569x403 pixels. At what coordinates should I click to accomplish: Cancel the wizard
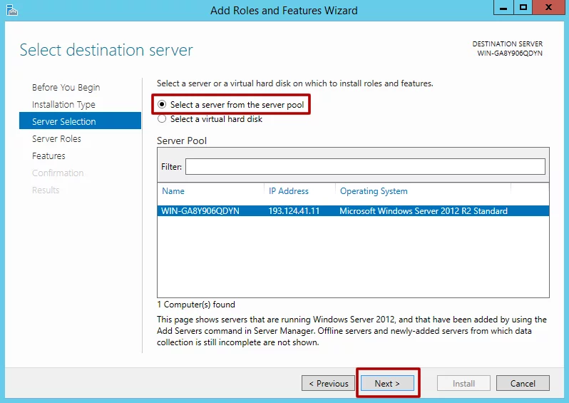(x=523, y=383)
